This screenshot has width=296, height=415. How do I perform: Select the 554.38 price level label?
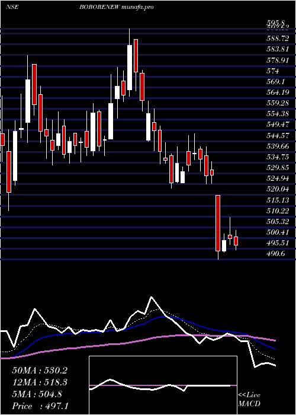(277, 114)
